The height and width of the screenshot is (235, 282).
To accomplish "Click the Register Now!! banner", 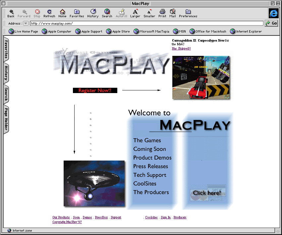I will pyautogui.click(x=95, y=90).
